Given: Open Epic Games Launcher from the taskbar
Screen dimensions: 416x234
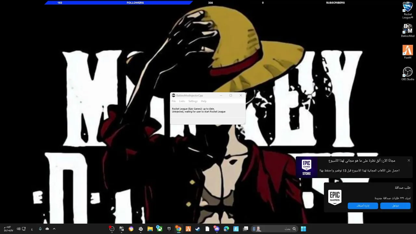Looking at the screenshot, I should (x=169, y=229).
